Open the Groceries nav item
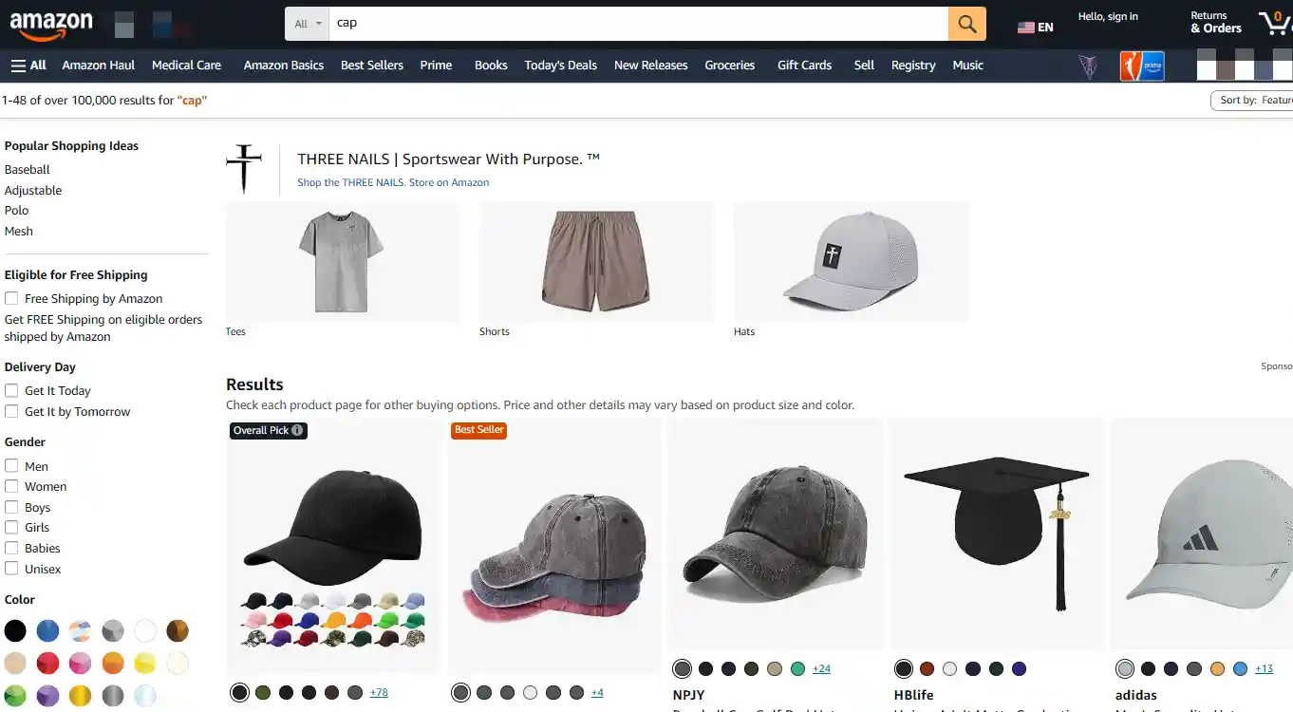The height and width of the screenshot is (712, 1293). [x=730, y=66]
